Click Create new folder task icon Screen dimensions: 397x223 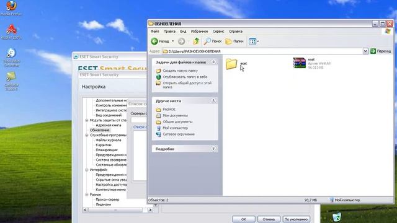(159, 71)
